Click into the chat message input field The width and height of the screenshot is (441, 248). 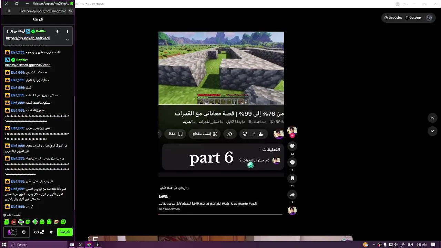click(x=16, y=232)
